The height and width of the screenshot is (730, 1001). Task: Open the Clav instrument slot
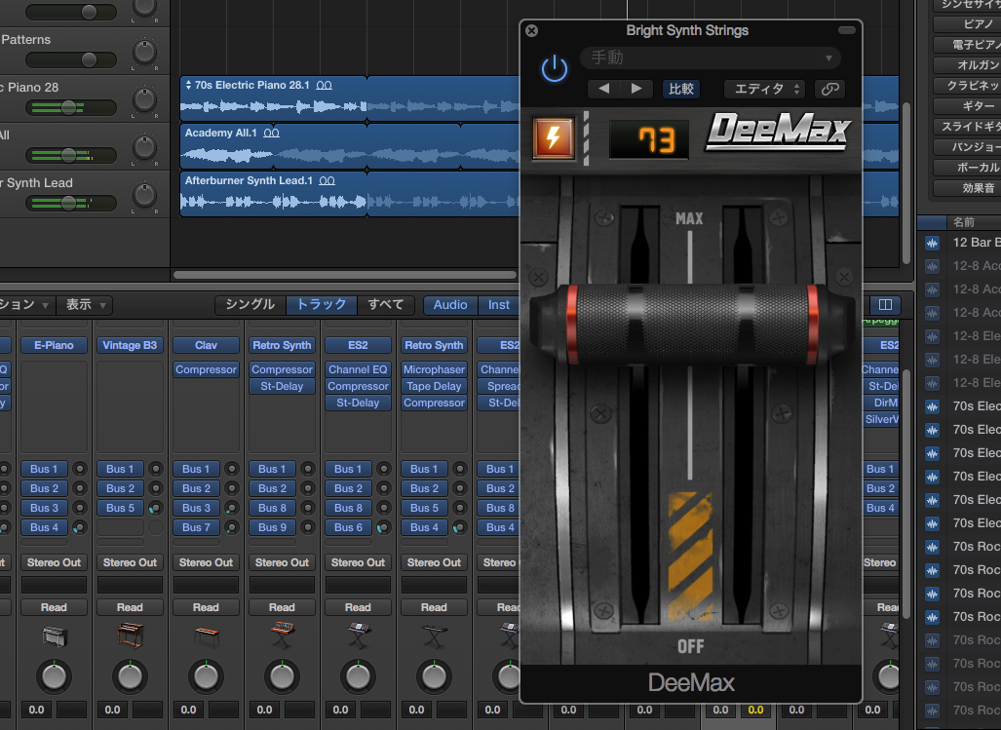206,345
